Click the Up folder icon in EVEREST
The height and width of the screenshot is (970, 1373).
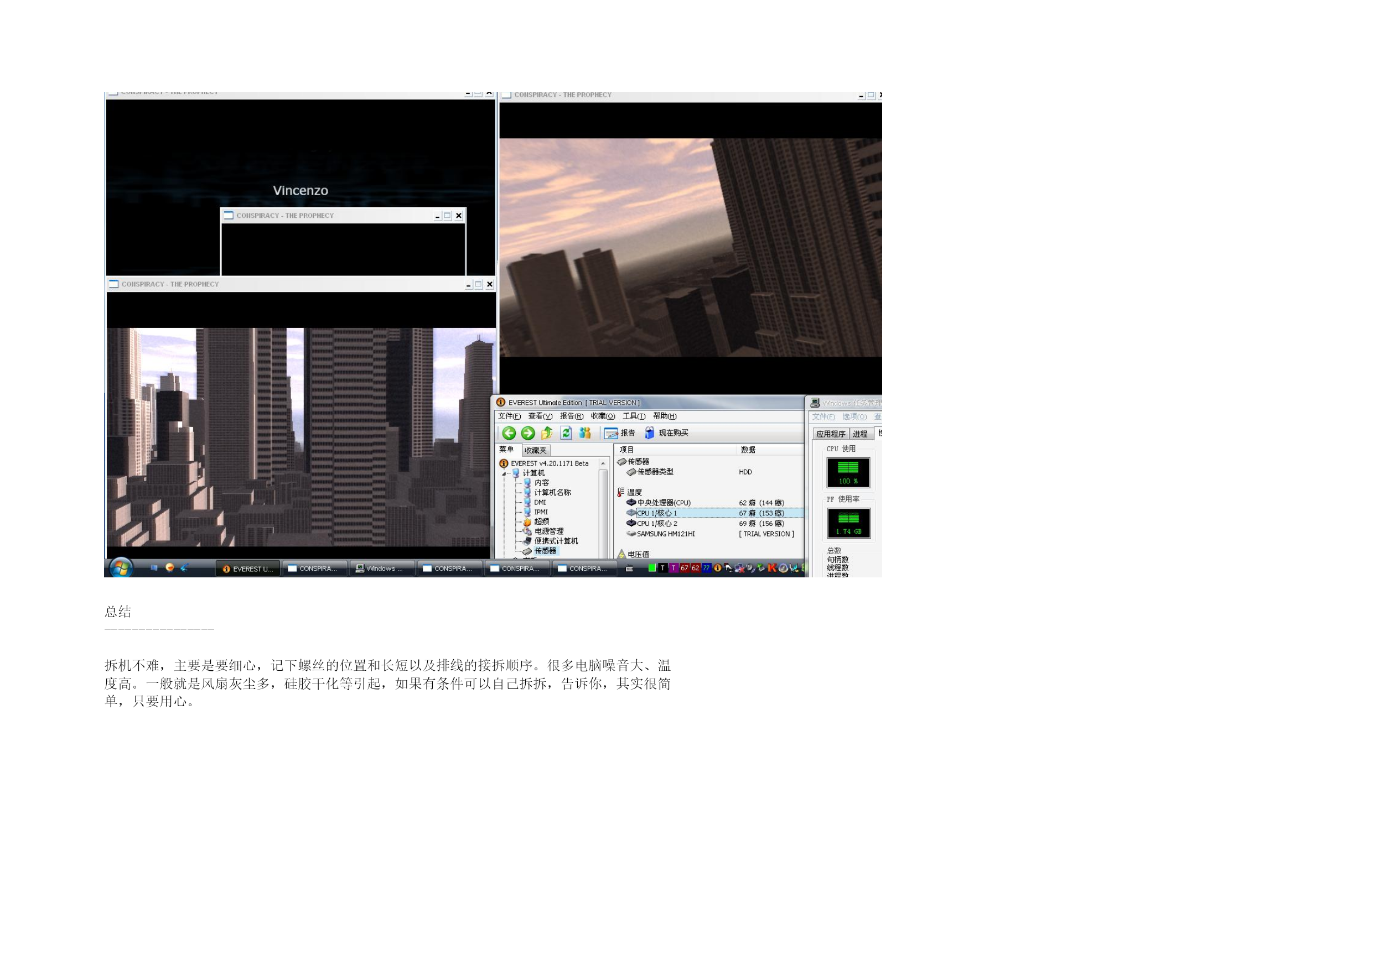pos(547,432)
